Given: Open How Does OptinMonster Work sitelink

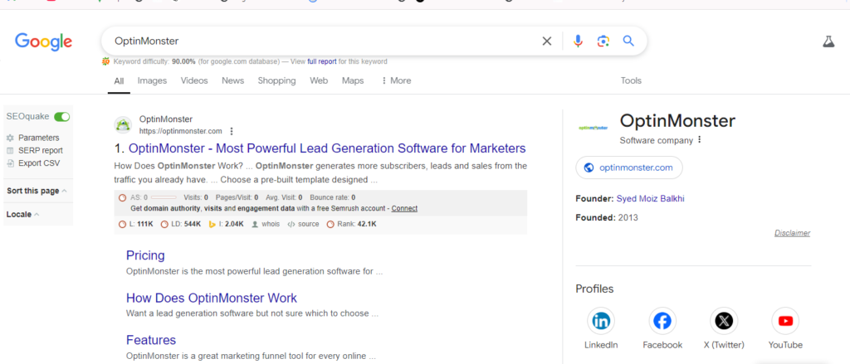Looking at the screenshot, I should click(x=212, y=298).
